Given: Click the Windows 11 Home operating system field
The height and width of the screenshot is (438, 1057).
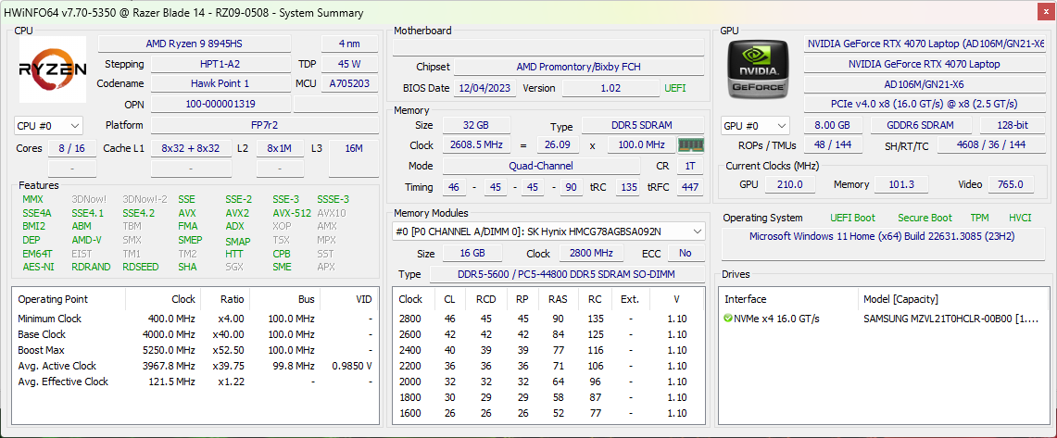Looking at the screenshot, I should [x=884, y=236].
